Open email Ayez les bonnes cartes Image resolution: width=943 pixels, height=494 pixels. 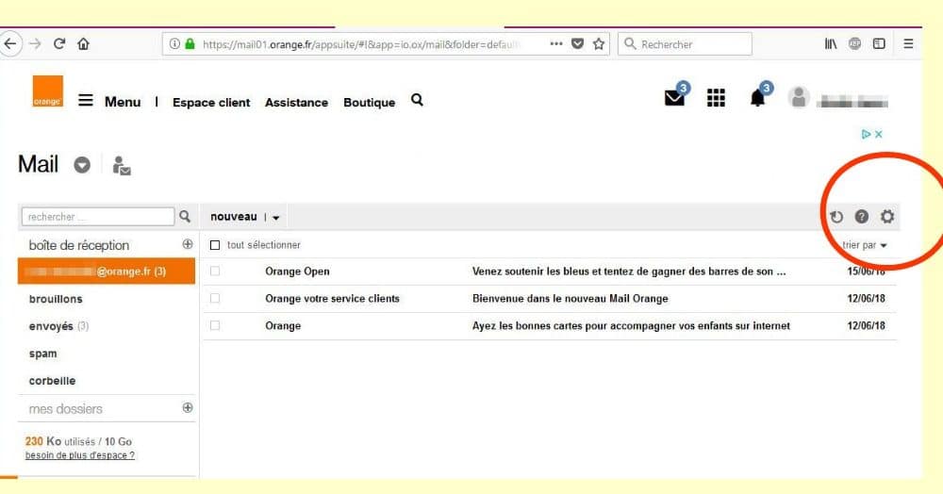click(631, 326)
